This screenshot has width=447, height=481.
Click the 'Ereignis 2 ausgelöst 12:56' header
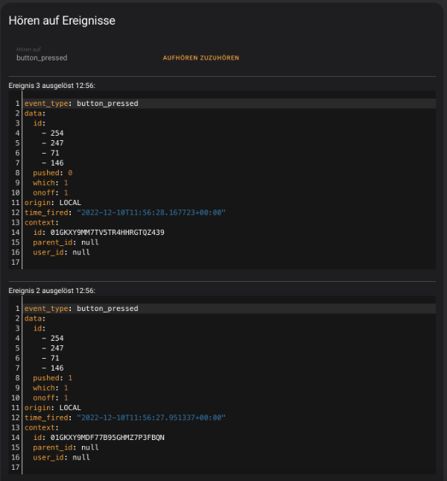pos(51,290)
